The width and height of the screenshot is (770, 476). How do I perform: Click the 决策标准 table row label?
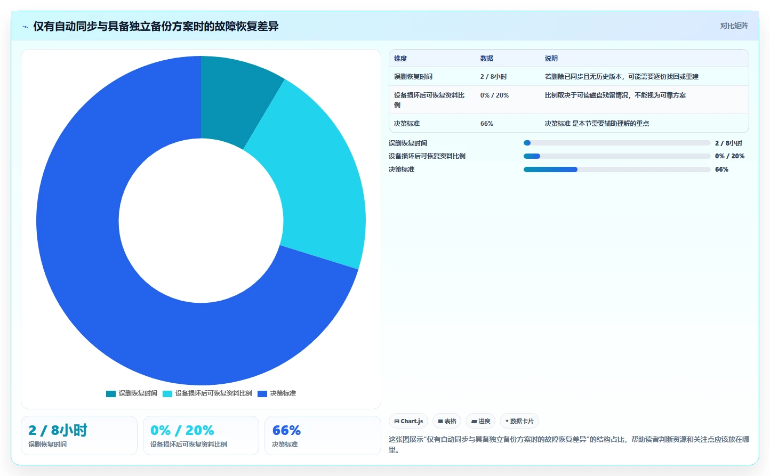click(407, 124)
